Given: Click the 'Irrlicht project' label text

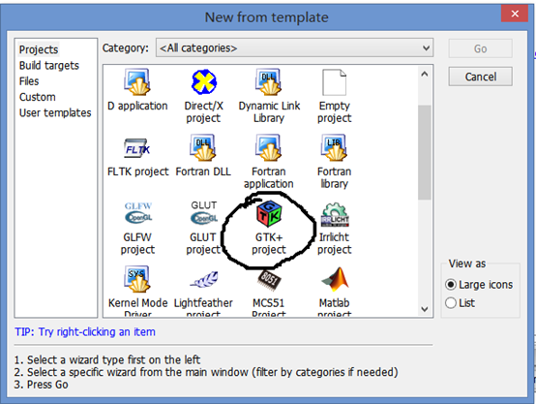Looking at the screenshot, I should click(x=335, y=243).
